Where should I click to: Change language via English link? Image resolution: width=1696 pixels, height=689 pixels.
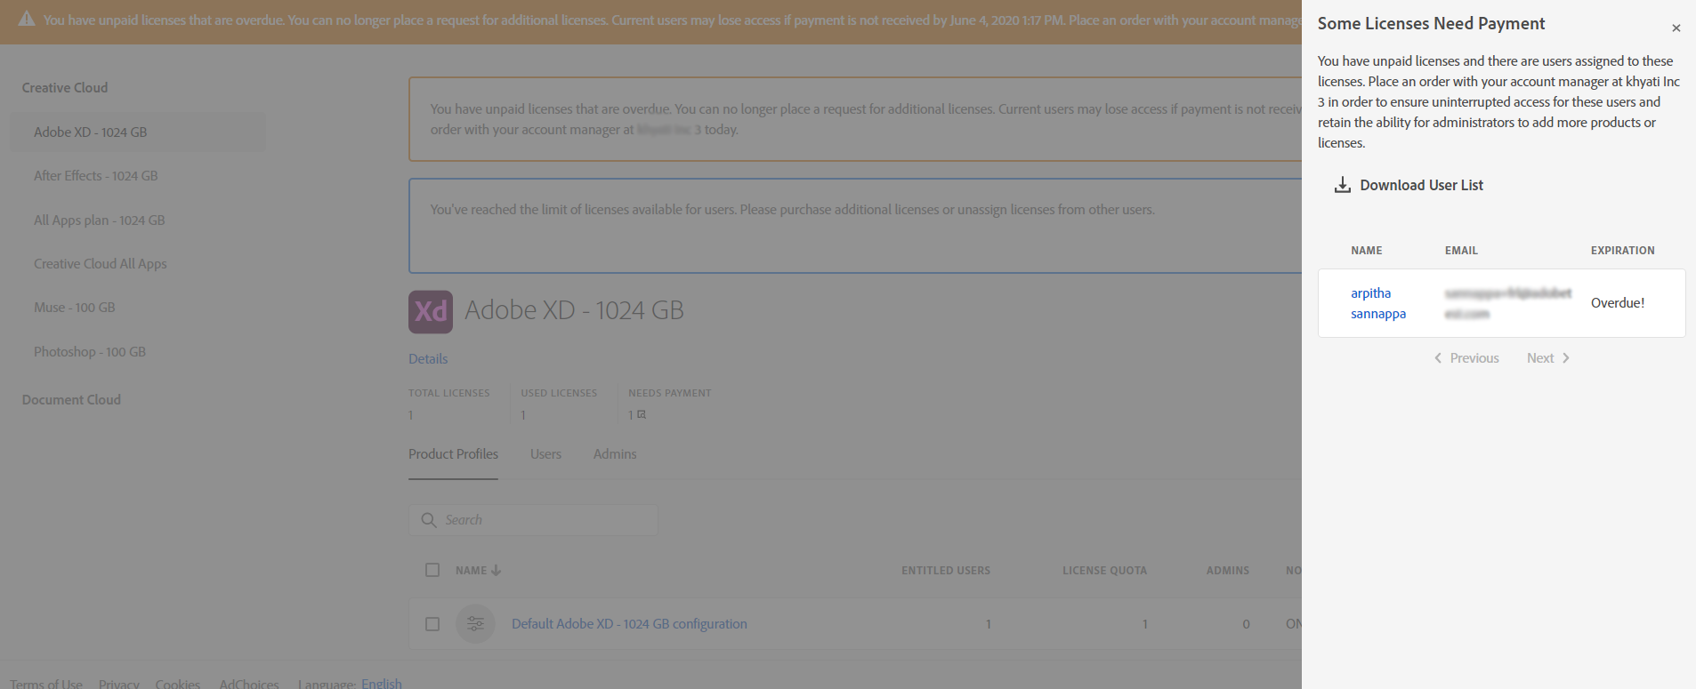(x=382, y=684)
